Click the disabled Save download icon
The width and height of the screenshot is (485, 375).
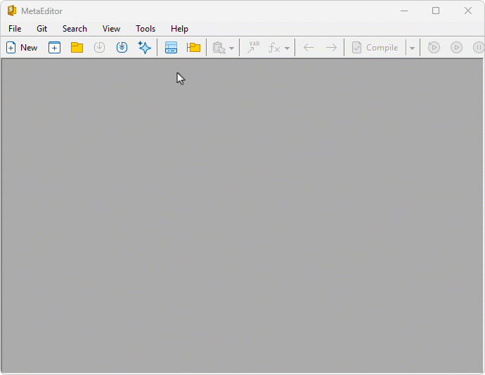point(99,47)
